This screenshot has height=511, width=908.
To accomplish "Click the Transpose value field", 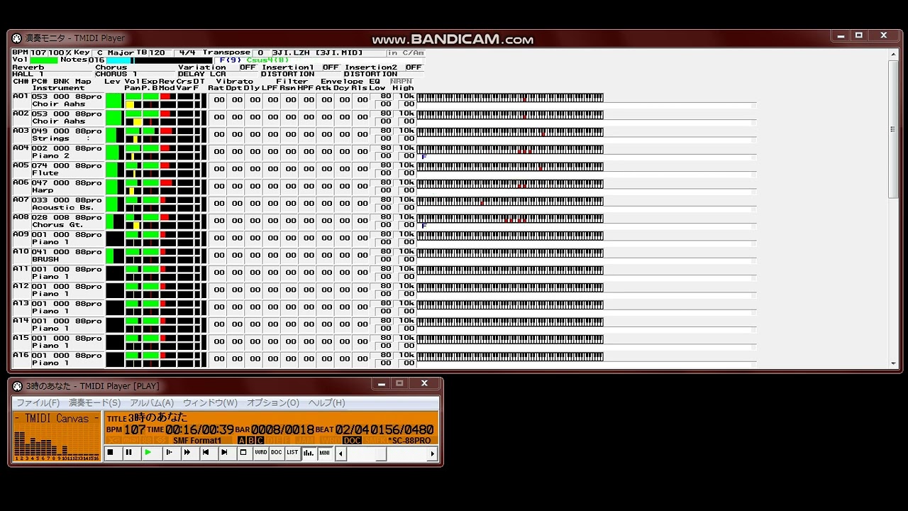I will tap(260, 53).
